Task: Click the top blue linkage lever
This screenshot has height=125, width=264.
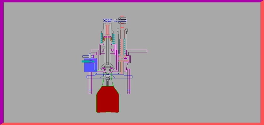Action: [x=115, y=21]
